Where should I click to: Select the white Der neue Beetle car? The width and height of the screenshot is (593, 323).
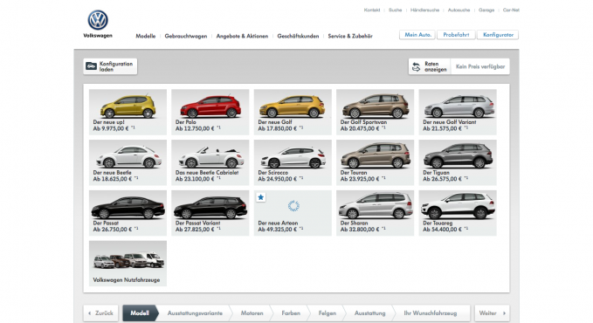(128, 156)
